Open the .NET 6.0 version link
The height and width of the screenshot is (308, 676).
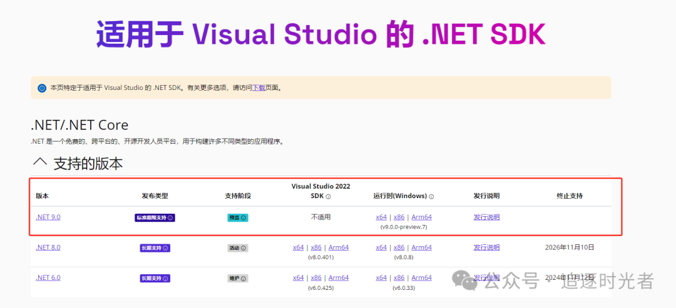pyautogui.click(x=48, y=277)
